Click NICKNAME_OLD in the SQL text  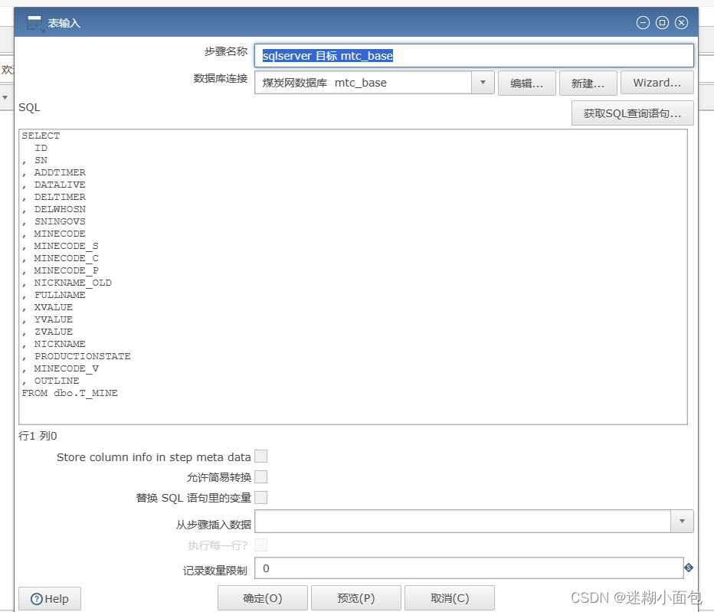pyautogui.click(x=73, y=283)
